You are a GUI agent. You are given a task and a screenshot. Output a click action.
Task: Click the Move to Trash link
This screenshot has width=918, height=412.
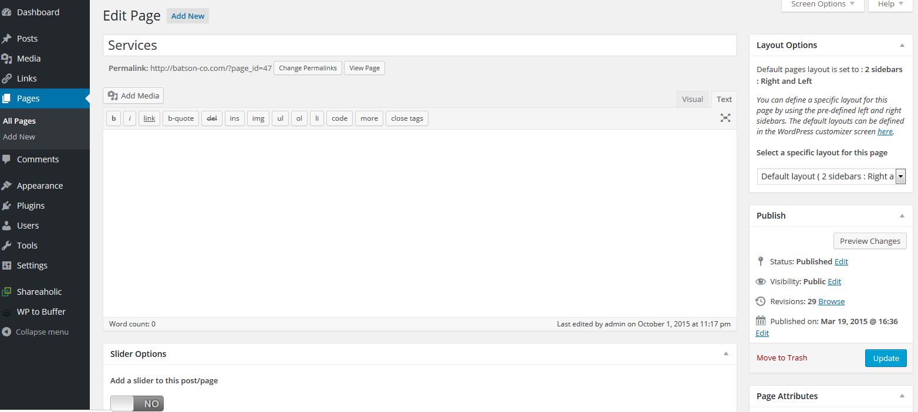click(x=781, y=358)
